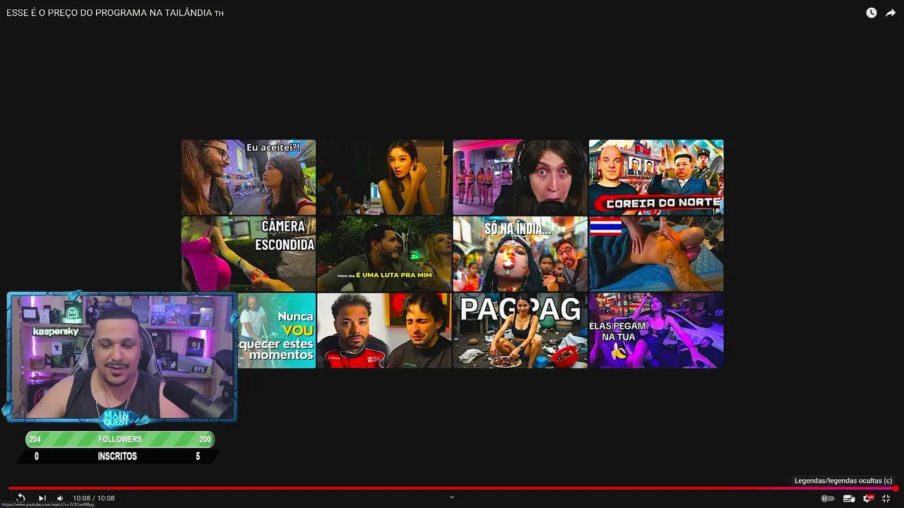
Task: Open the two crying men suggested video
Action: click(384, 330)
